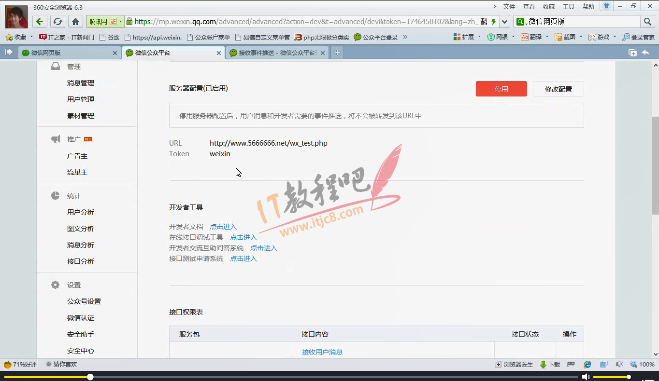This screenshot has height=381, width=659.
Task: Click the 修改配置 button
Action: 558,89
